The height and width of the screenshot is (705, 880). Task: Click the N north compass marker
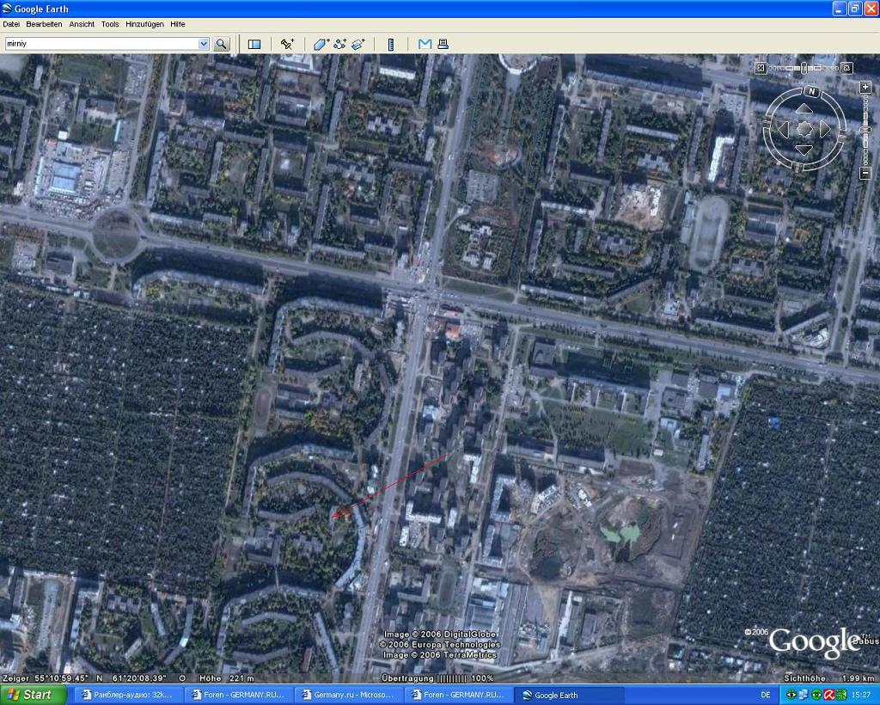click(811, 91)
